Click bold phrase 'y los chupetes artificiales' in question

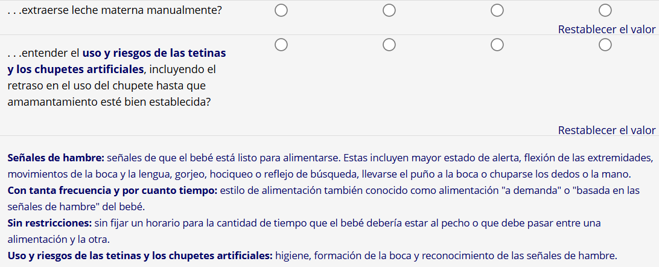[75, 69]
